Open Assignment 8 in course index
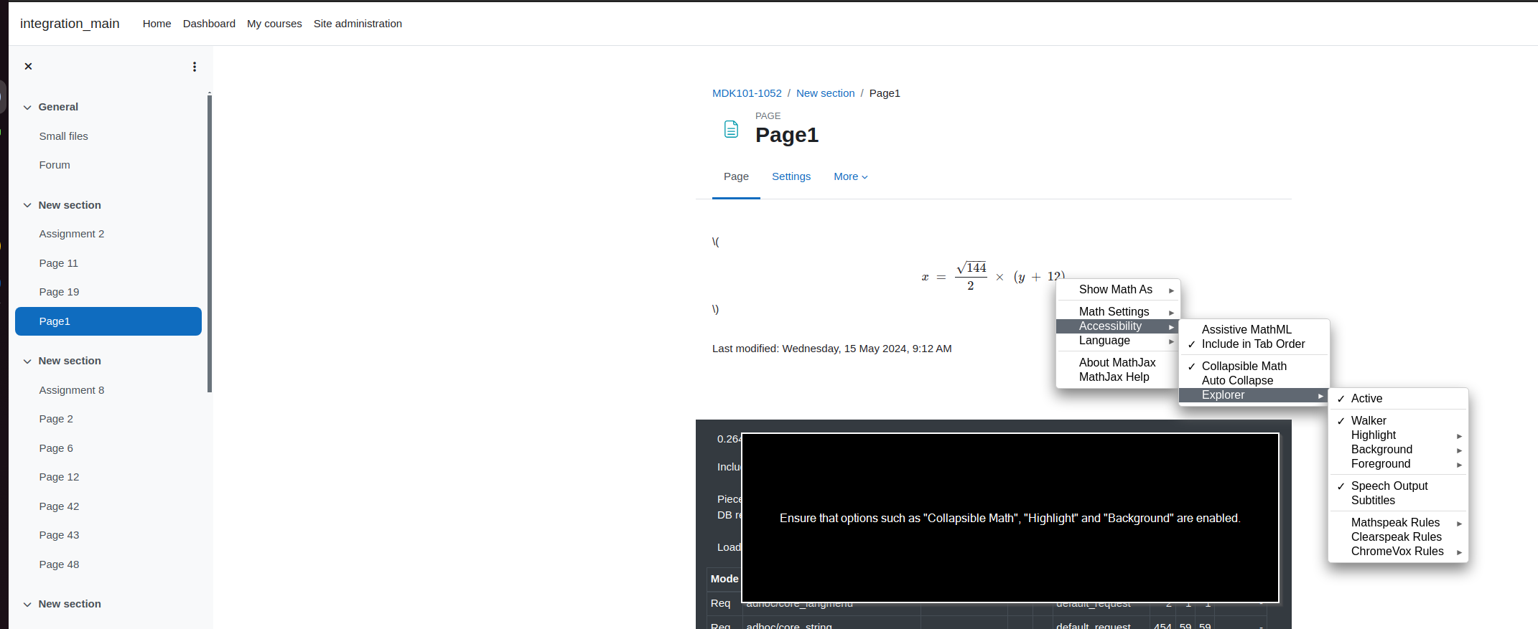Viewport: 1538px width, 629px height. (72, 390)
